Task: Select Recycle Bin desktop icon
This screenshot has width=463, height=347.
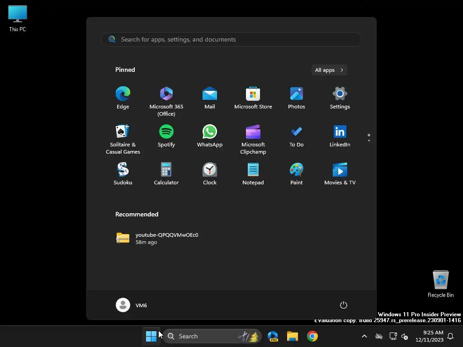Action: (440, 284)
